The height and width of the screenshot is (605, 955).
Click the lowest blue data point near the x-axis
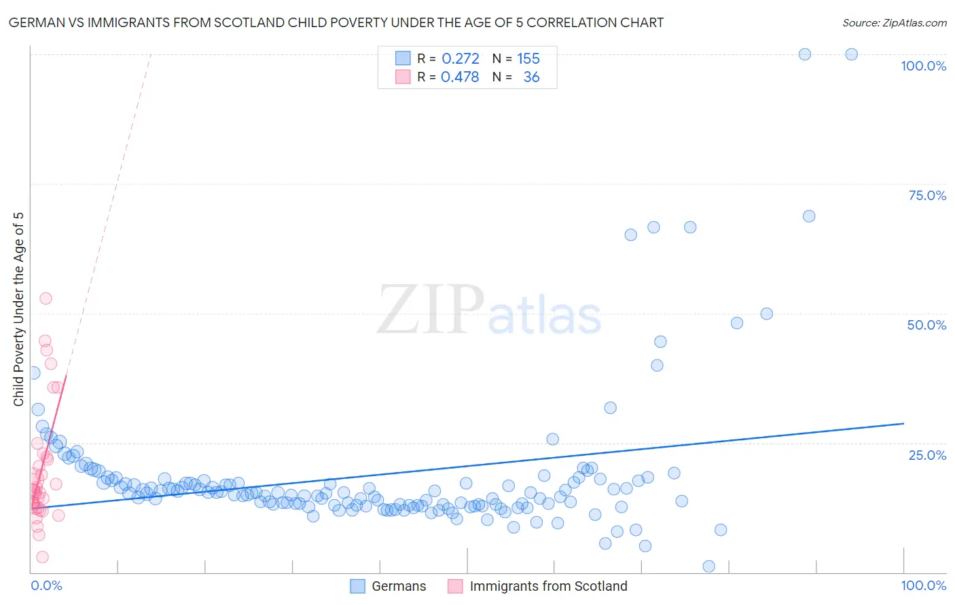709,566
